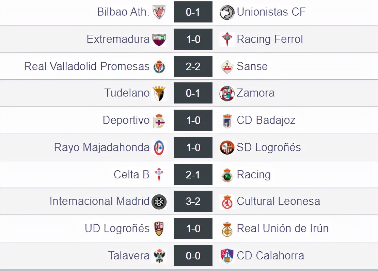Click the Extremadura team badge
This screenshot has height=271, width=378.
[159, 39]
